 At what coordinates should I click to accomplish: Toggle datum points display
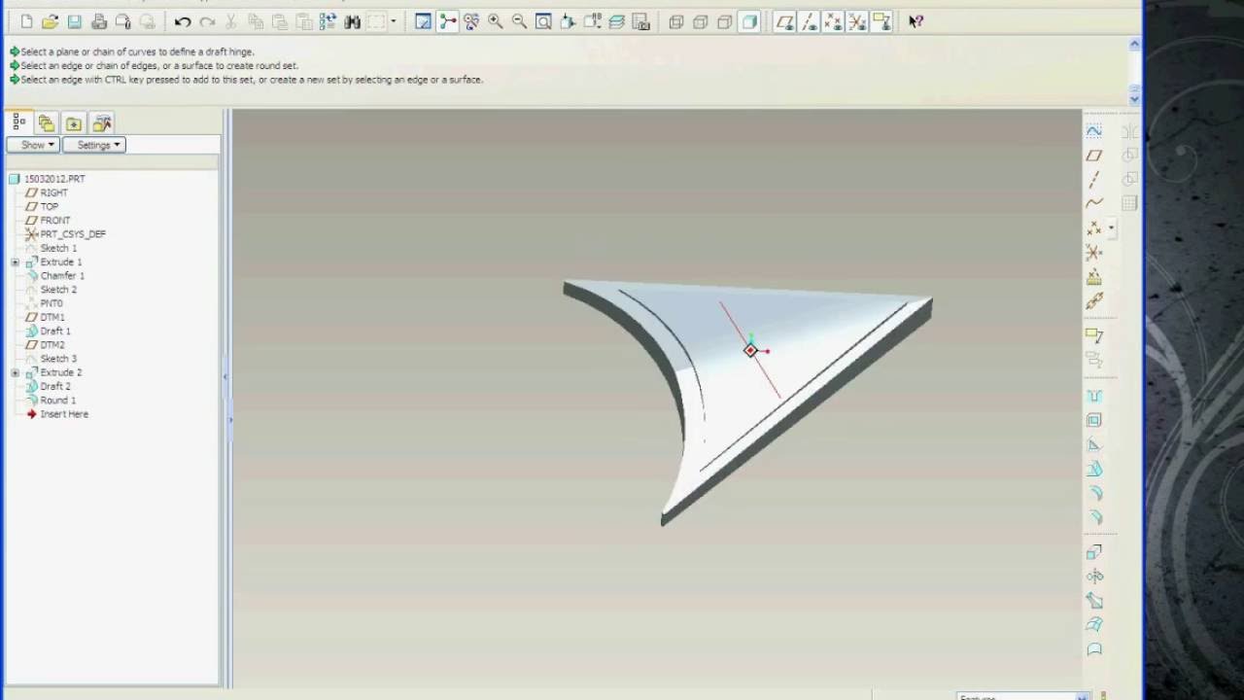point(833,21)
